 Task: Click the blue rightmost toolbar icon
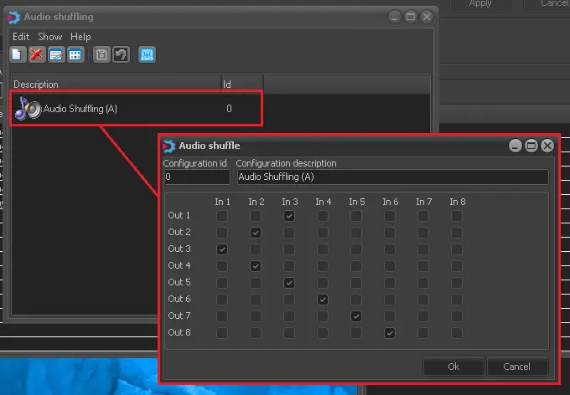[147, 54]
